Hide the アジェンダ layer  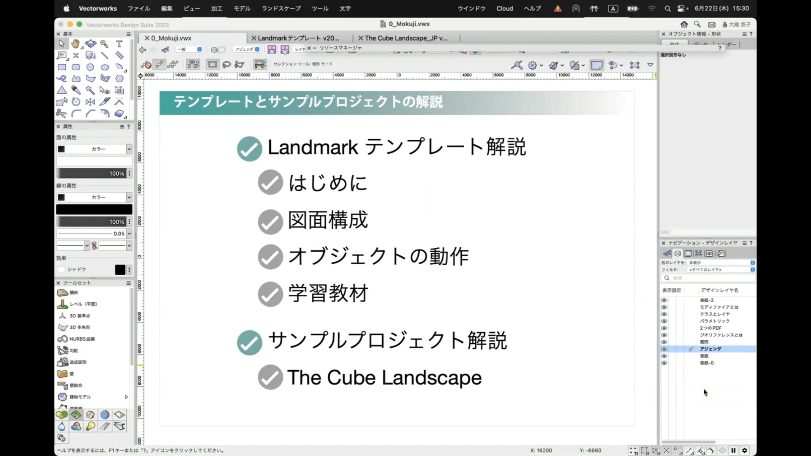point(664,349)
